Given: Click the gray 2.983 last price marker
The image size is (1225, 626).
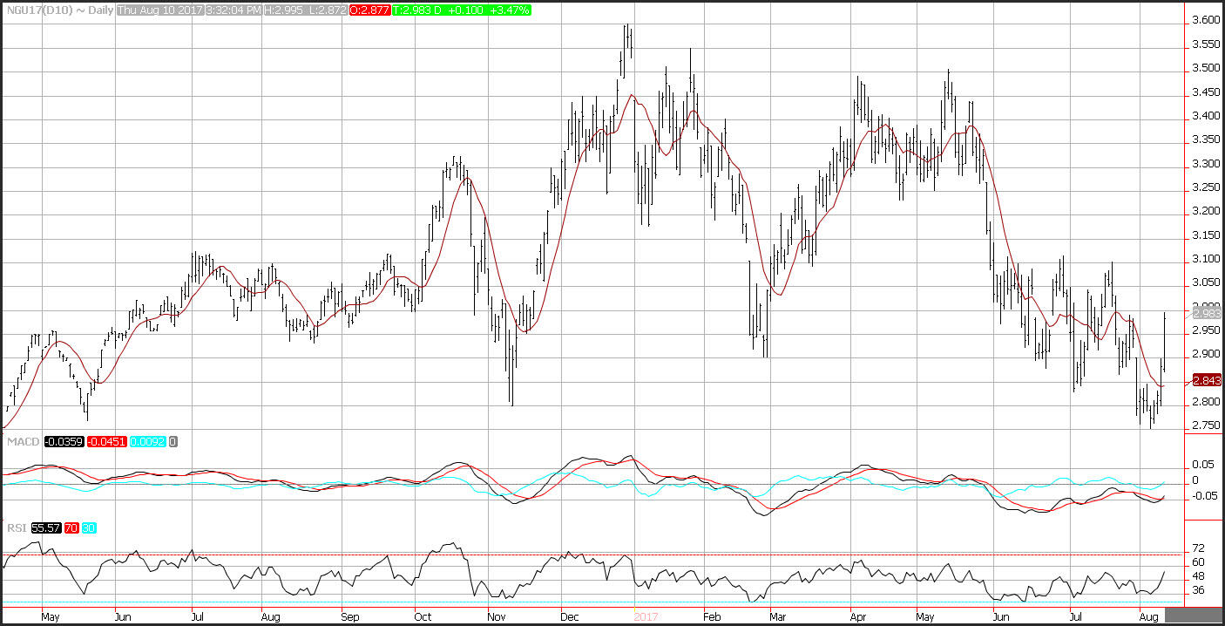Looking at the screenshot, I should (x=1206, y=313).
